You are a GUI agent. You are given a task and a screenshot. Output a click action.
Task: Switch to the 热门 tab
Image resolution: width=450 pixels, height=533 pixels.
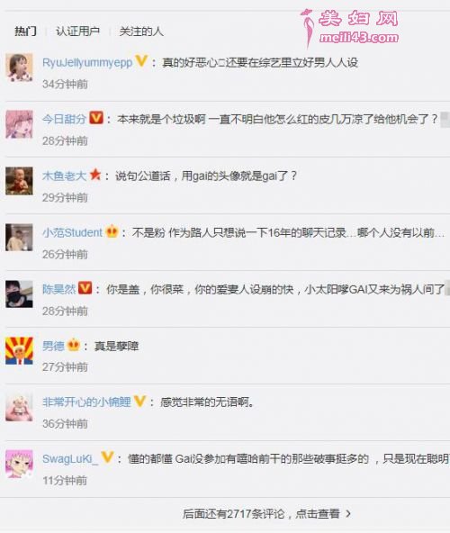25,32
